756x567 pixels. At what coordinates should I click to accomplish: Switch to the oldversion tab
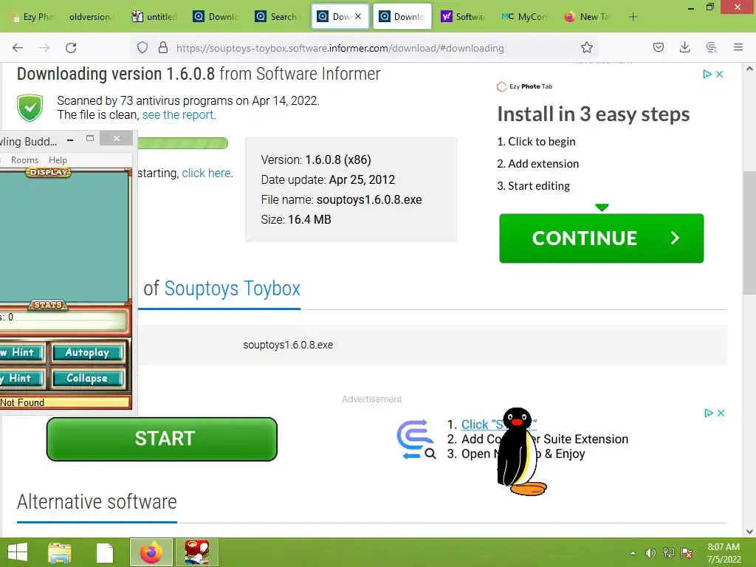click(x=90, y=17)
